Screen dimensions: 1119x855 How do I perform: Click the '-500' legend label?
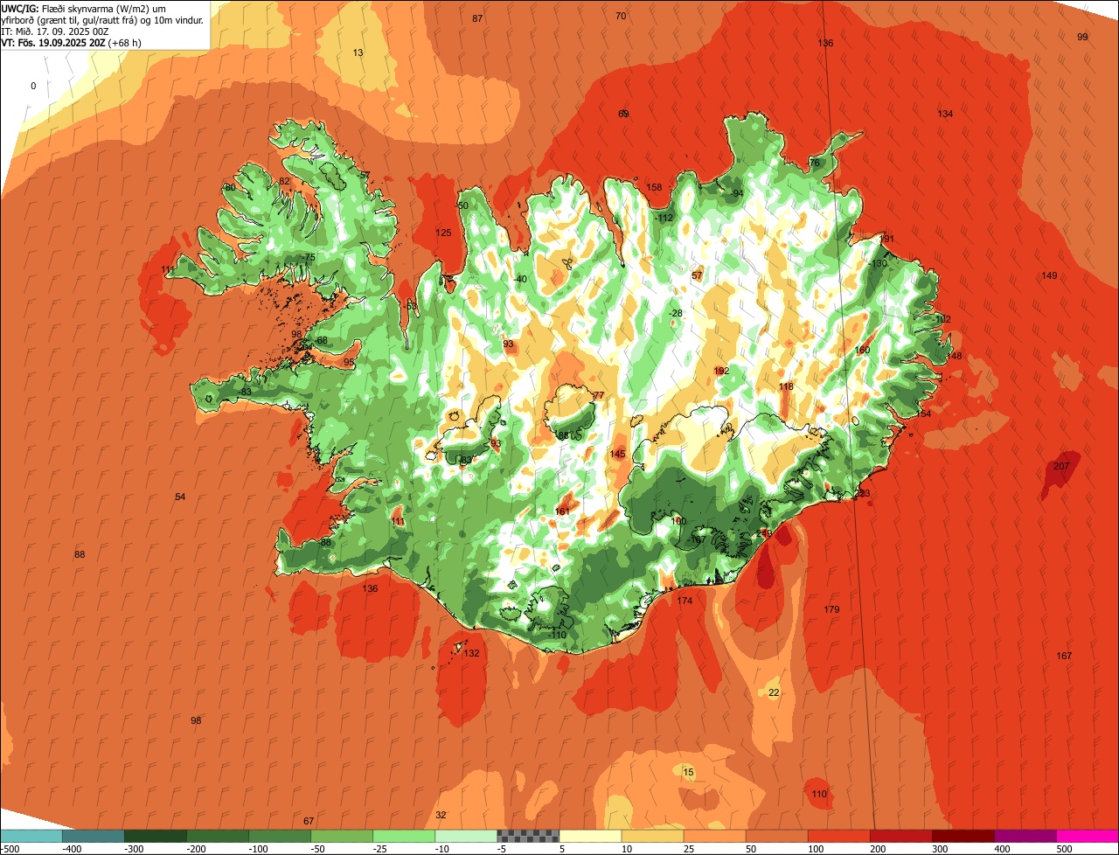click(10, 849)
